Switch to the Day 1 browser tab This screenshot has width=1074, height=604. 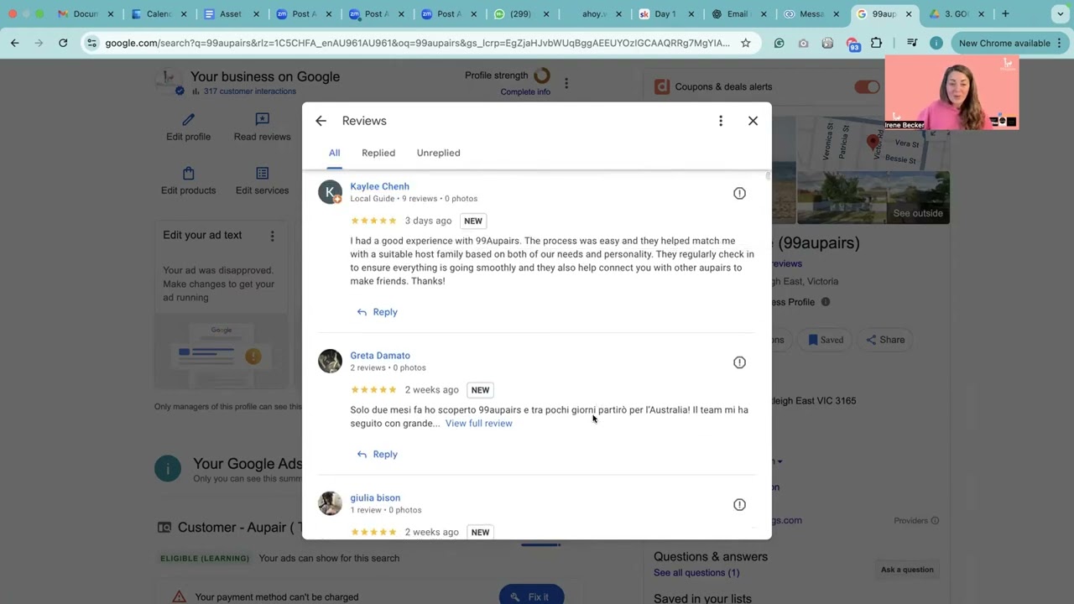[x=665, y=14]
